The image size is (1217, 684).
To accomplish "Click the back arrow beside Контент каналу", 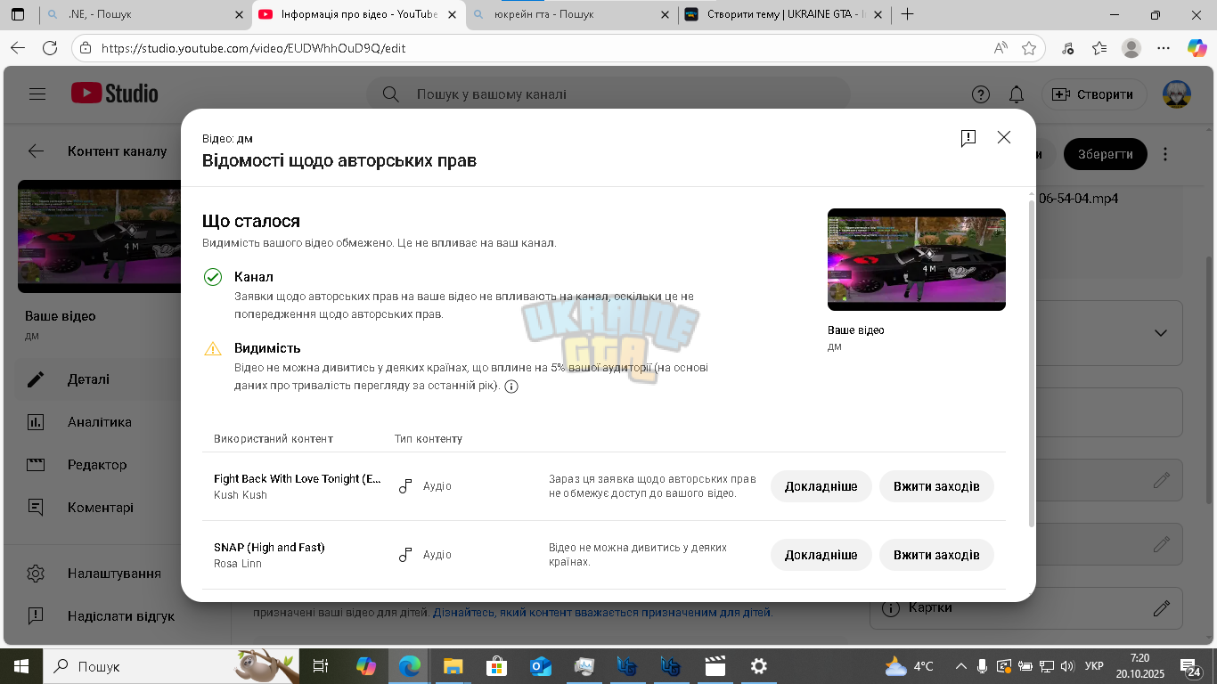I will (x=36, y=151).
